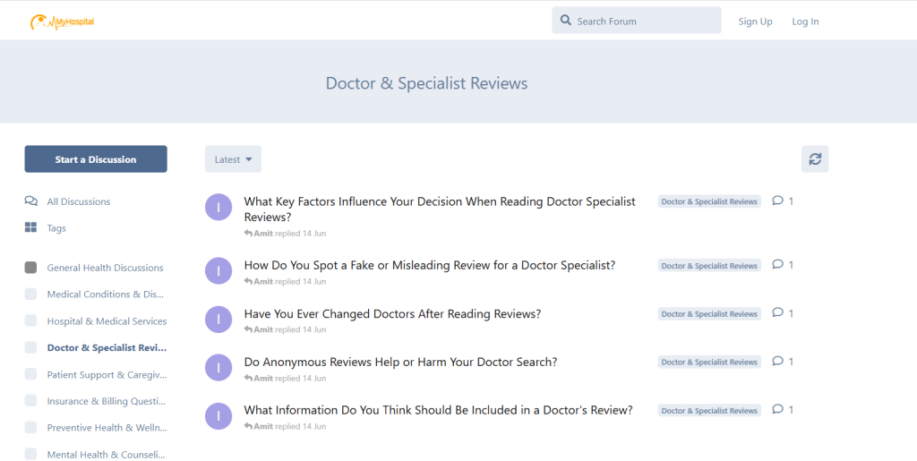The width and height of the screenshot is (917, 461).
Task: Click tag label on last discussion row
Action: tap(708, 411)
